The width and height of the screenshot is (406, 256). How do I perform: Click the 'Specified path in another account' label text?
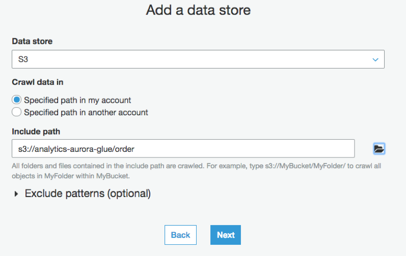pyautogui.click(x=86, y=112)
